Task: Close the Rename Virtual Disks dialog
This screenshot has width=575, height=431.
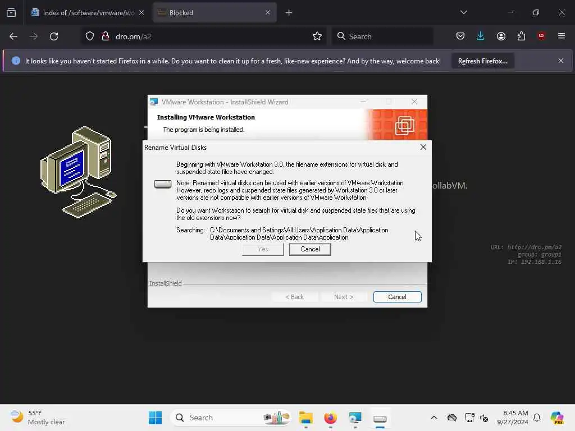Action: (x=423, y=147)
